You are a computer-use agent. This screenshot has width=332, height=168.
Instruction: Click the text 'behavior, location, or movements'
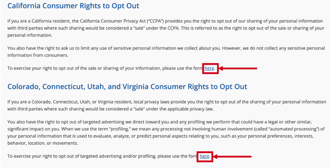pyautogui.click(x=42, y=143)
